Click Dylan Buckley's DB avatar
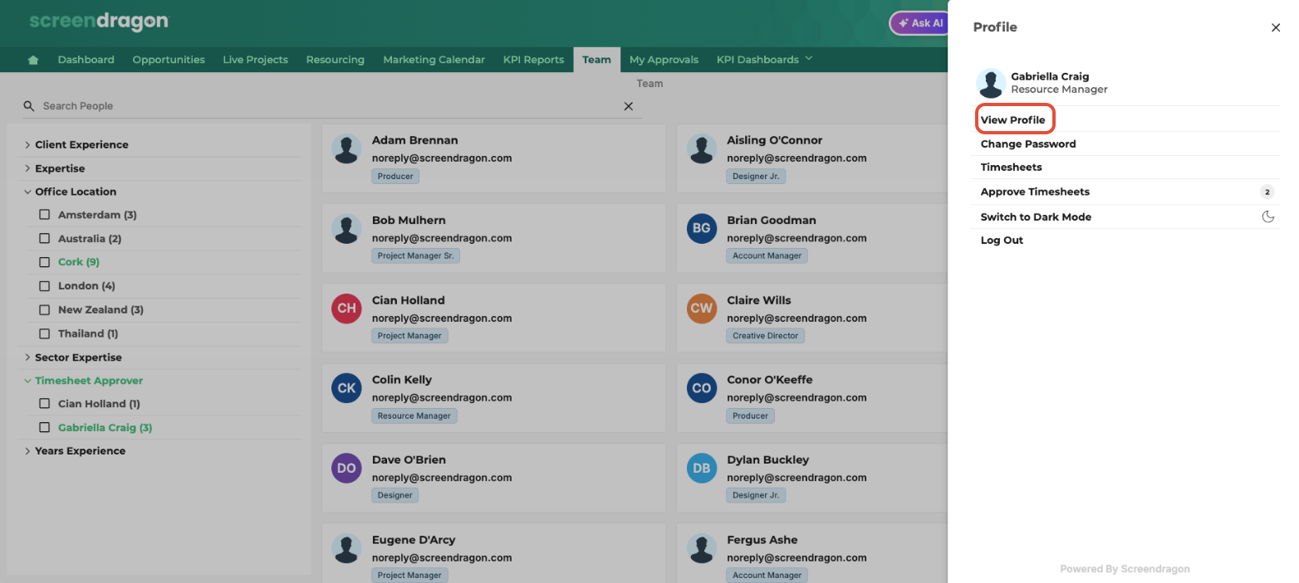Image resolution: width=1299 pixels, height=583 pixels. pos(702,468)
